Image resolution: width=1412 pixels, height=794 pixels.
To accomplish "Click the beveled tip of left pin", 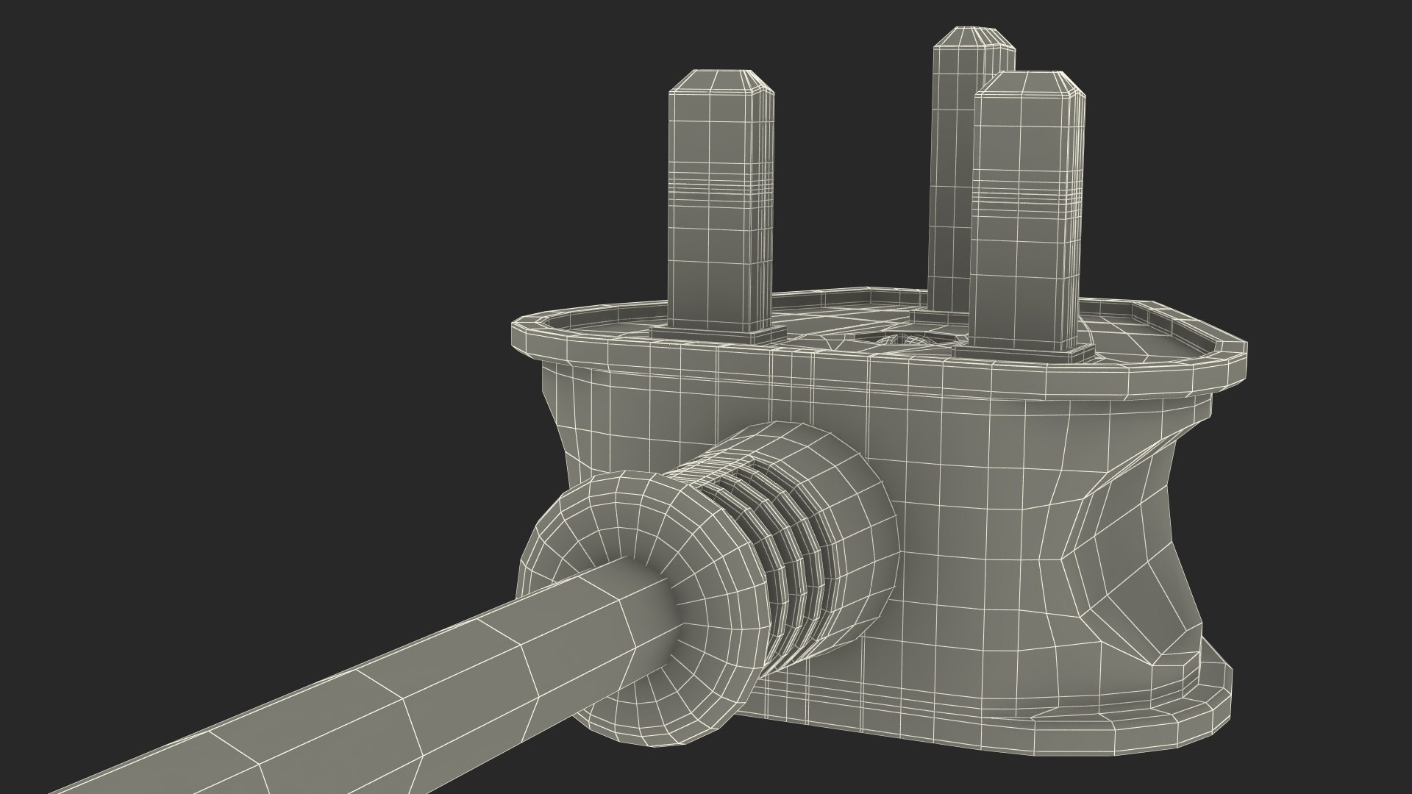I will (x=721, y=81).
